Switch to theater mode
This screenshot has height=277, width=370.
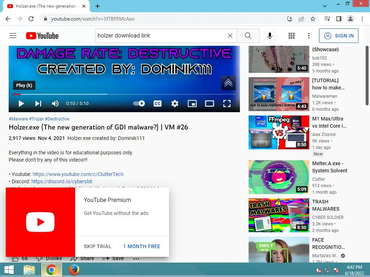click(210, 104)
